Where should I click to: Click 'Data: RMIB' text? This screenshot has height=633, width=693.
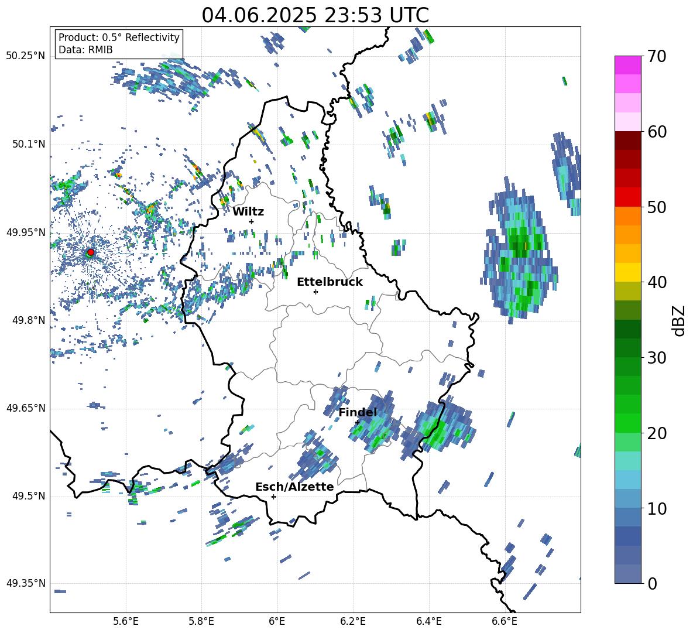click(x=85, y=50)
